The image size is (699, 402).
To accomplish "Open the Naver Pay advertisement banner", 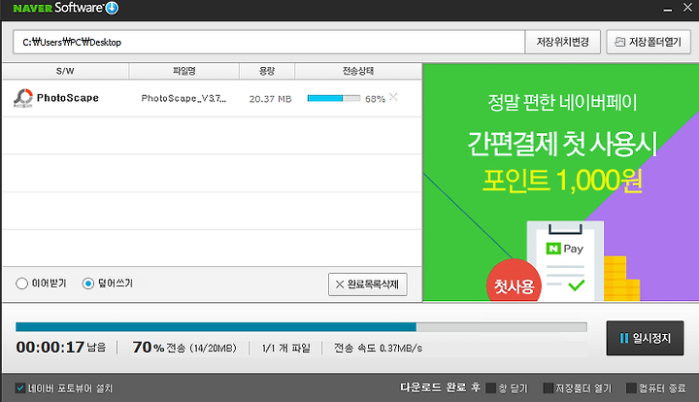I will [561, 183].
